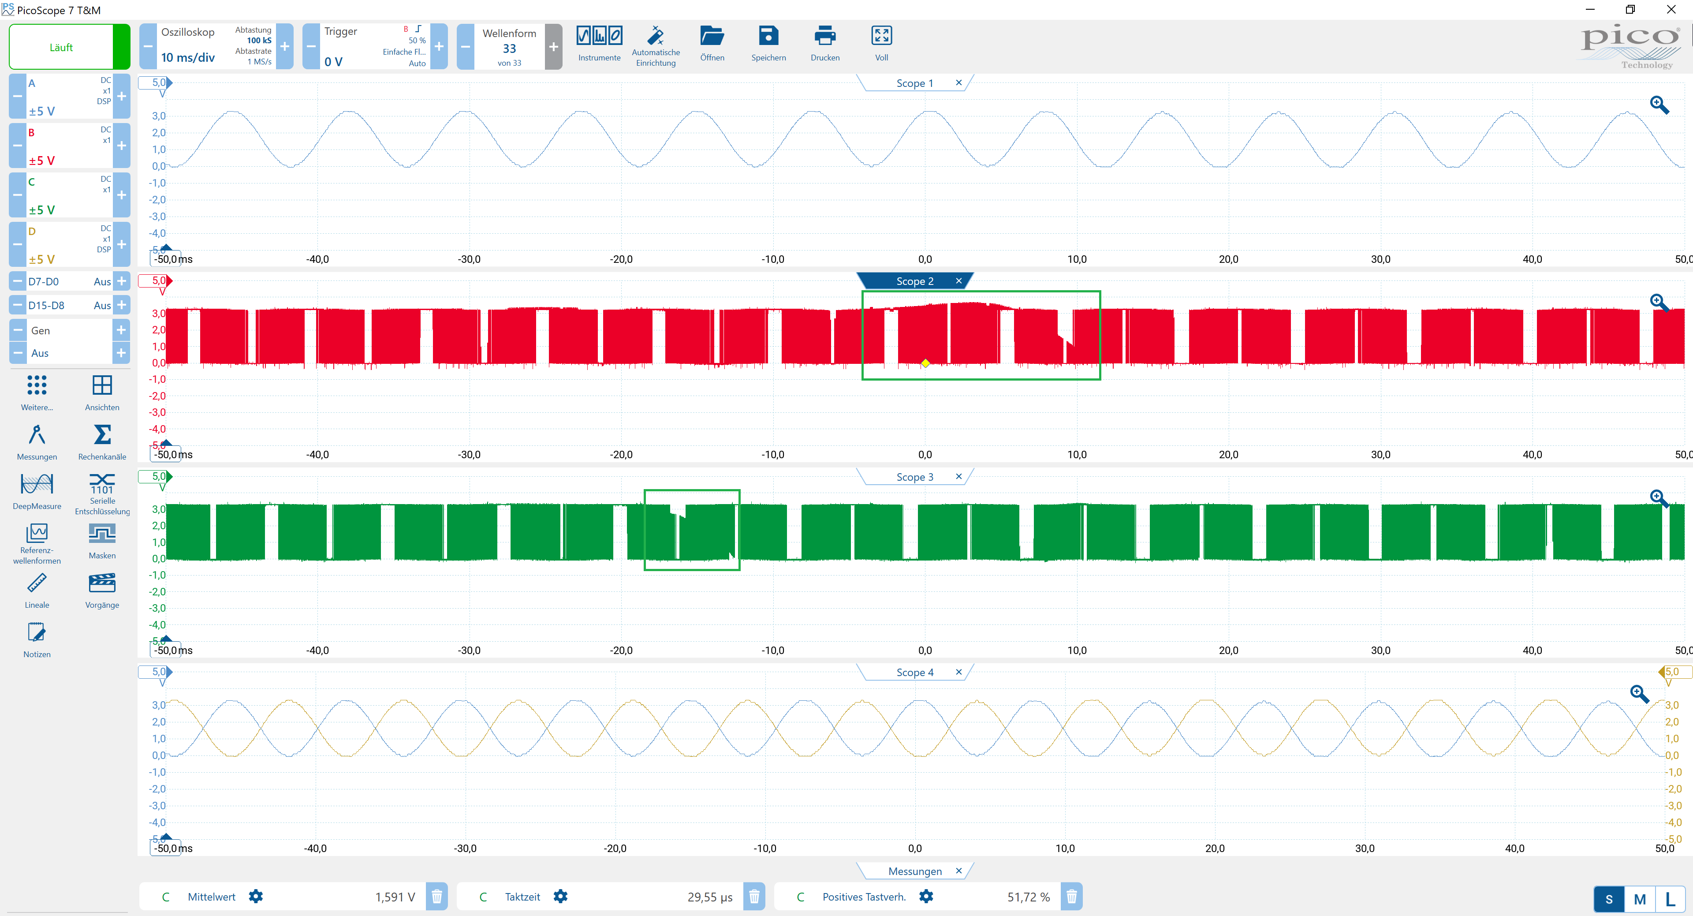Select the Messungen tab
Screen dimensions: 1693x916
tap(914, 871)
